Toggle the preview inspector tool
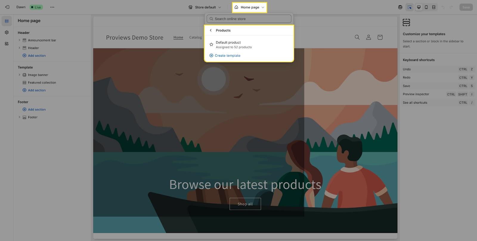The height and width of the screenshot is (241, 477). pyautogui.click(x=409, y=7)
